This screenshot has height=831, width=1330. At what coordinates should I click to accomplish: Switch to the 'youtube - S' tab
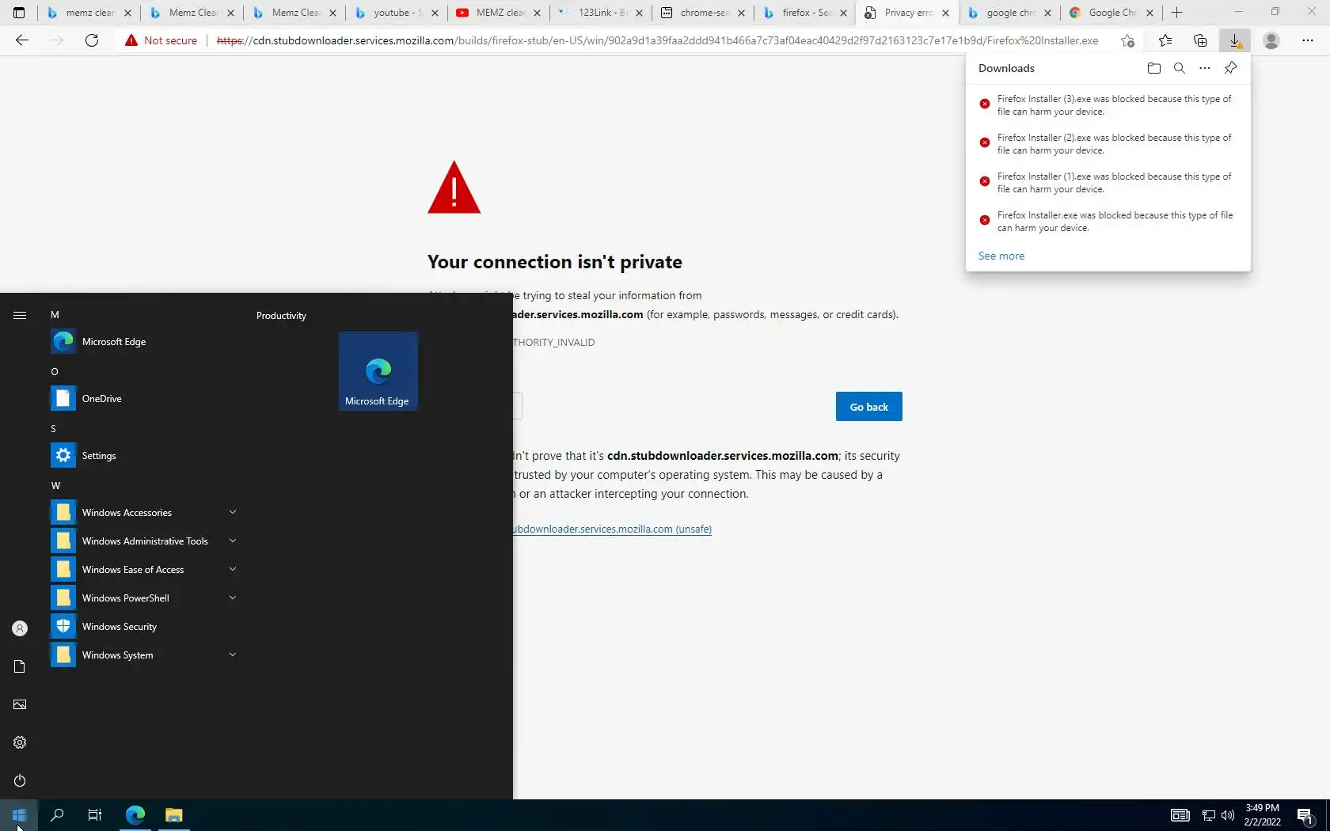coord(396,13)
